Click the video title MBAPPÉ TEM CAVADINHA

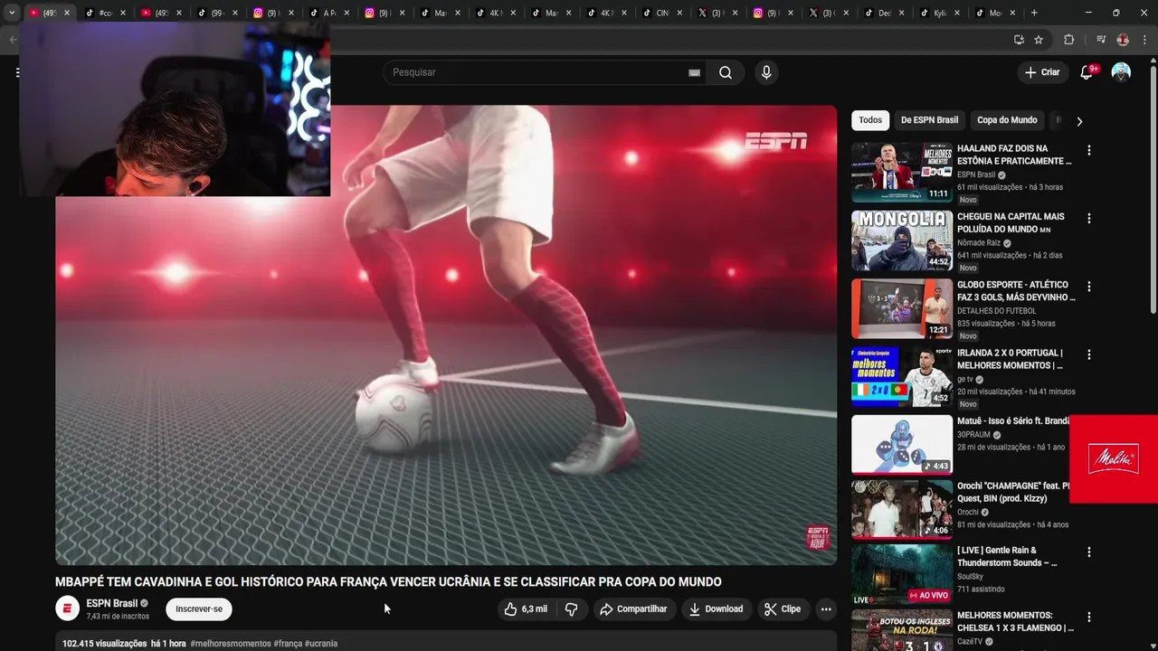(388, 581)
